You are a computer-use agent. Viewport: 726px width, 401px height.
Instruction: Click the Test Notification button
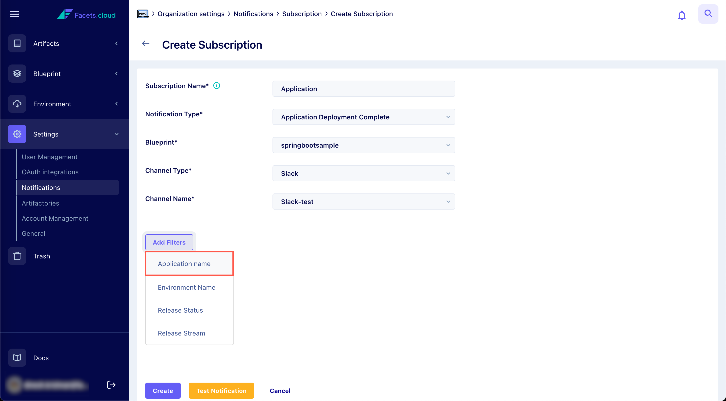pos(221,391)
